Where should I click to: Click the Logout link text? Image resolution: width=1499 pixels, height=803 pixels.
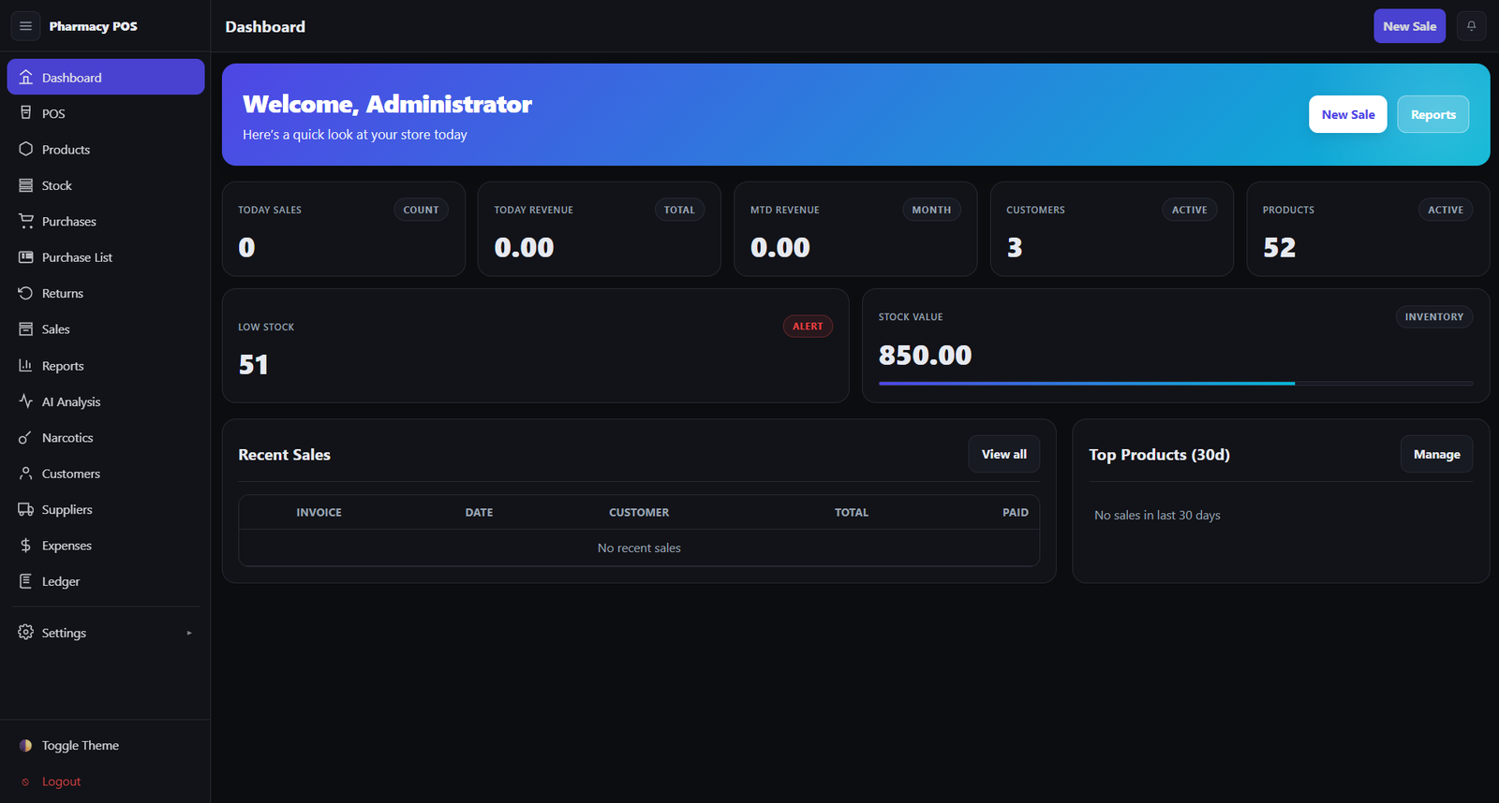(61, 781)
